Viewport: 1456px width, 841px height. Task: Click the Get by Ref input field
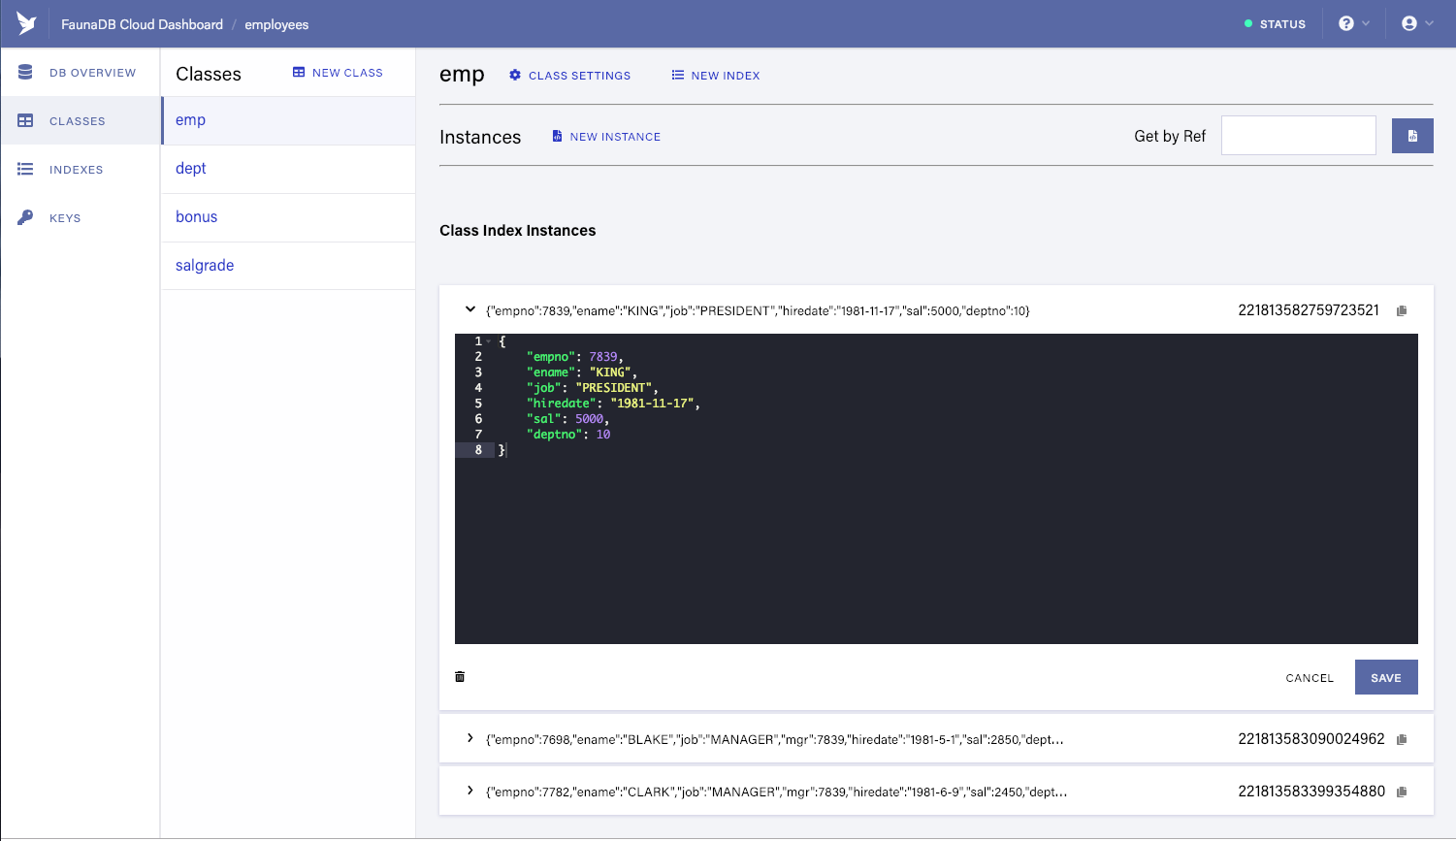point(1298,136)
